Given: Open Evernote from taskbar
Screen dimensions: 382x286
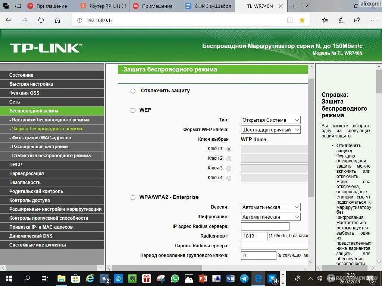Looking at the screenshot, I should [132, 279].
